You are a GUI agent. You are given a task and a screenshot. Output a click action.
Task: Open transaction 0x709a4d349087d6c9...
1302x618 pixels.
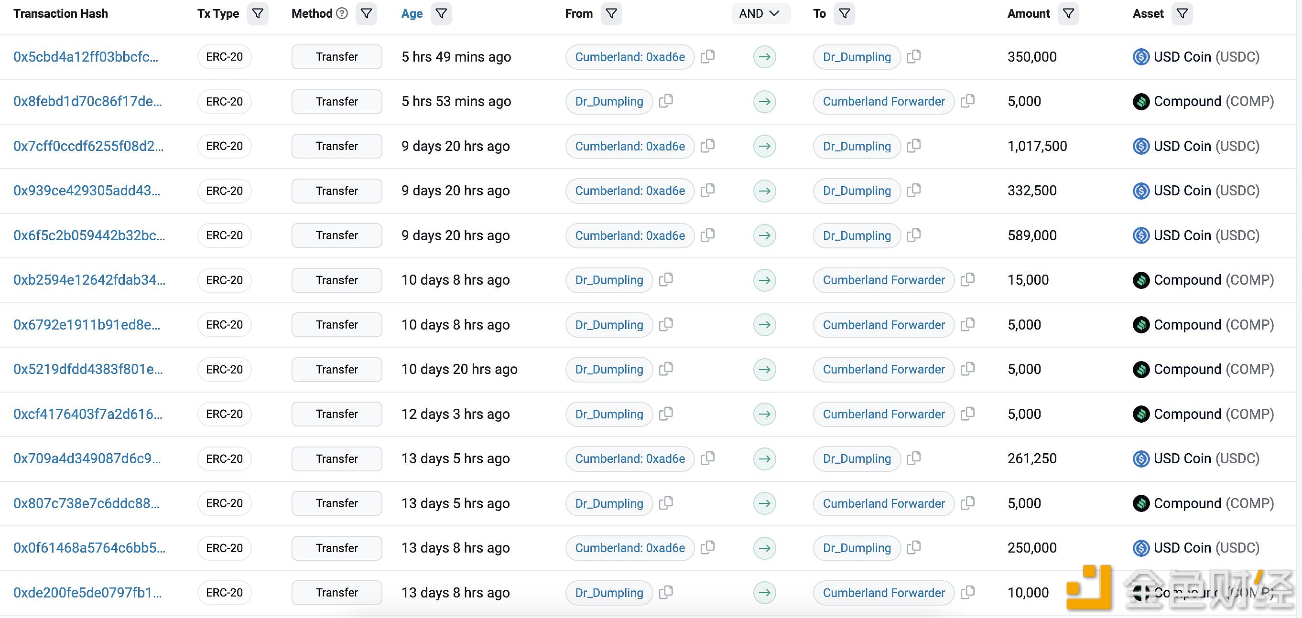87,458
